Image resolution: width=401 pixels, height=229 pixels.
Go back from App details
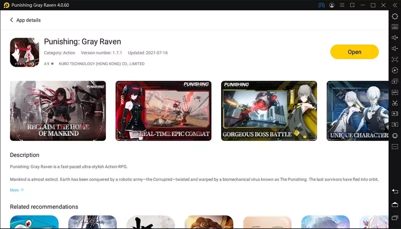tap(12, 20)
